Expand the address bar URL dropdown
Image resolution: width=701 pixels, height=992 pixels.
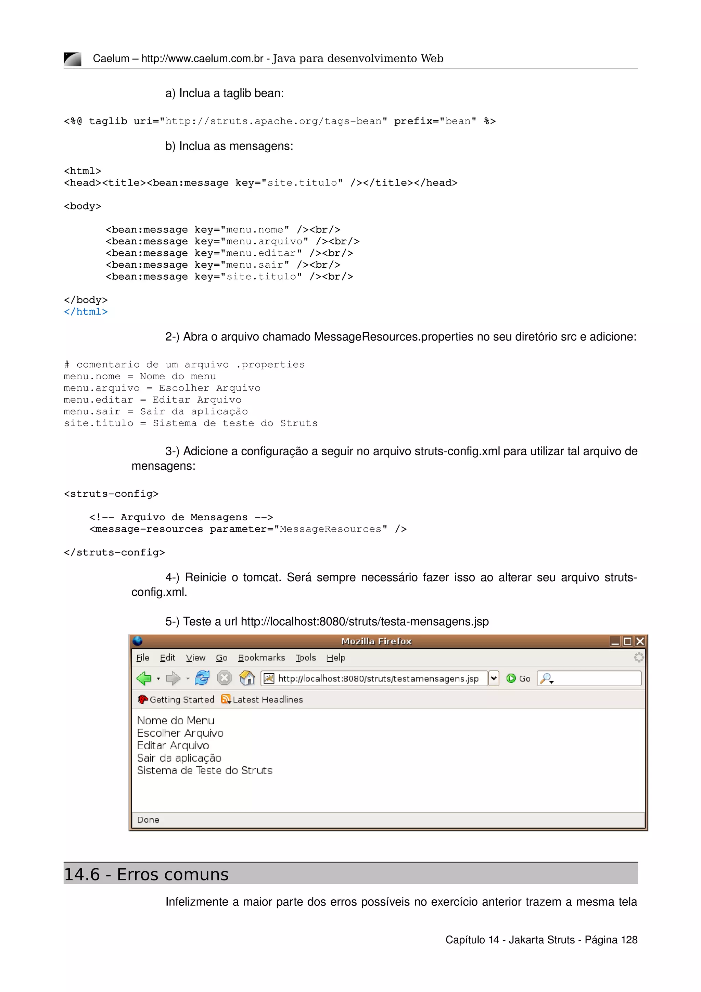tap(494, 678)
